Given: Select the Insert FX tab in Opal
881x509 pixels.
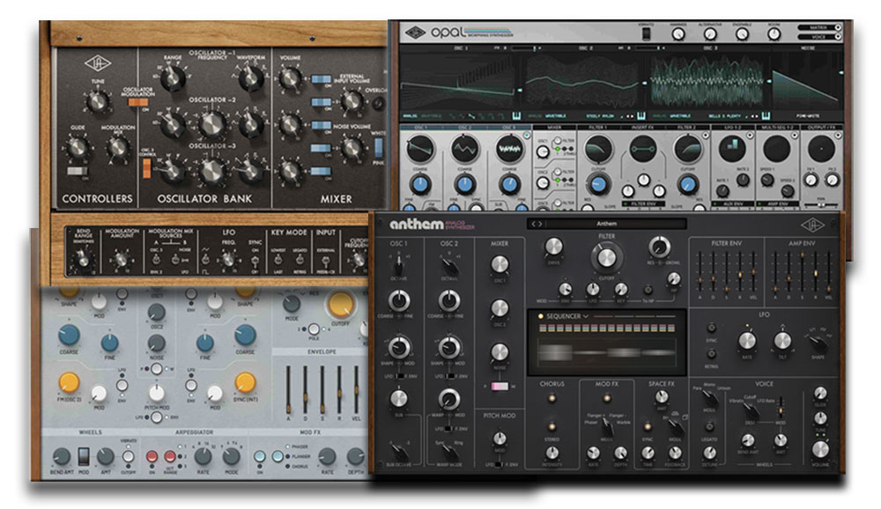Looking at the screenshot, I should pyautogui.click(x=643, y=128).
